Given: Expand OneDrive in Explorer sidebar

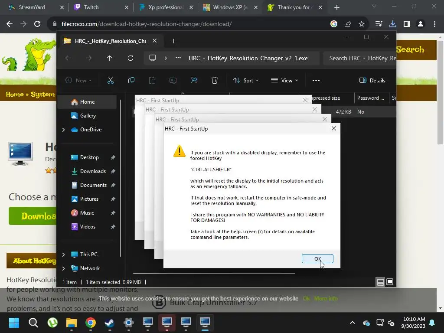Looking at the screenshot, I should click(x=63, y=130).
